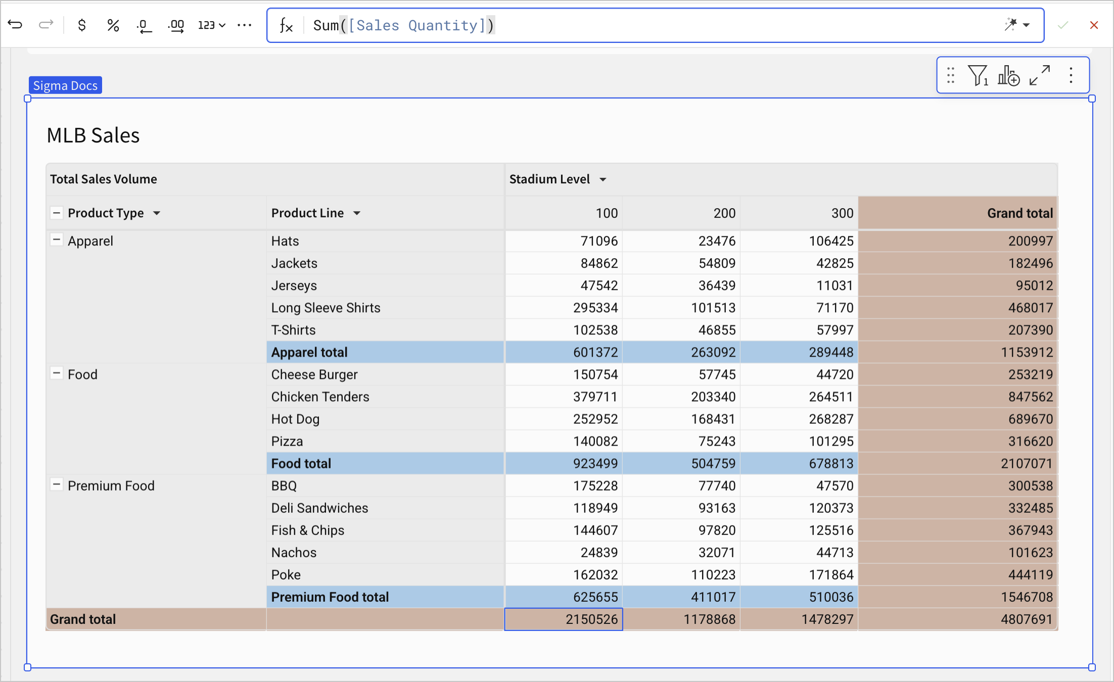Show more formatting options with the ellipsis
Image resolution: width=1114 pixels, height=682 pixels.
point(244,24)
